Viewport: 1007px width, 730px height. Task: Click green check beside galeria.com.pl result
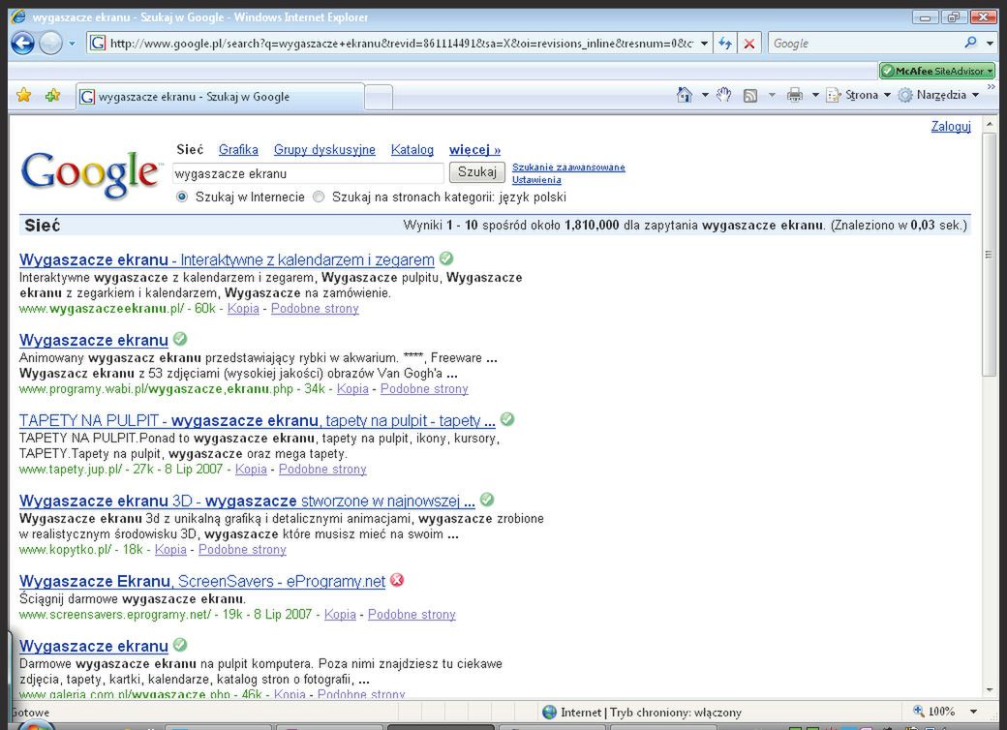(180, 645)
